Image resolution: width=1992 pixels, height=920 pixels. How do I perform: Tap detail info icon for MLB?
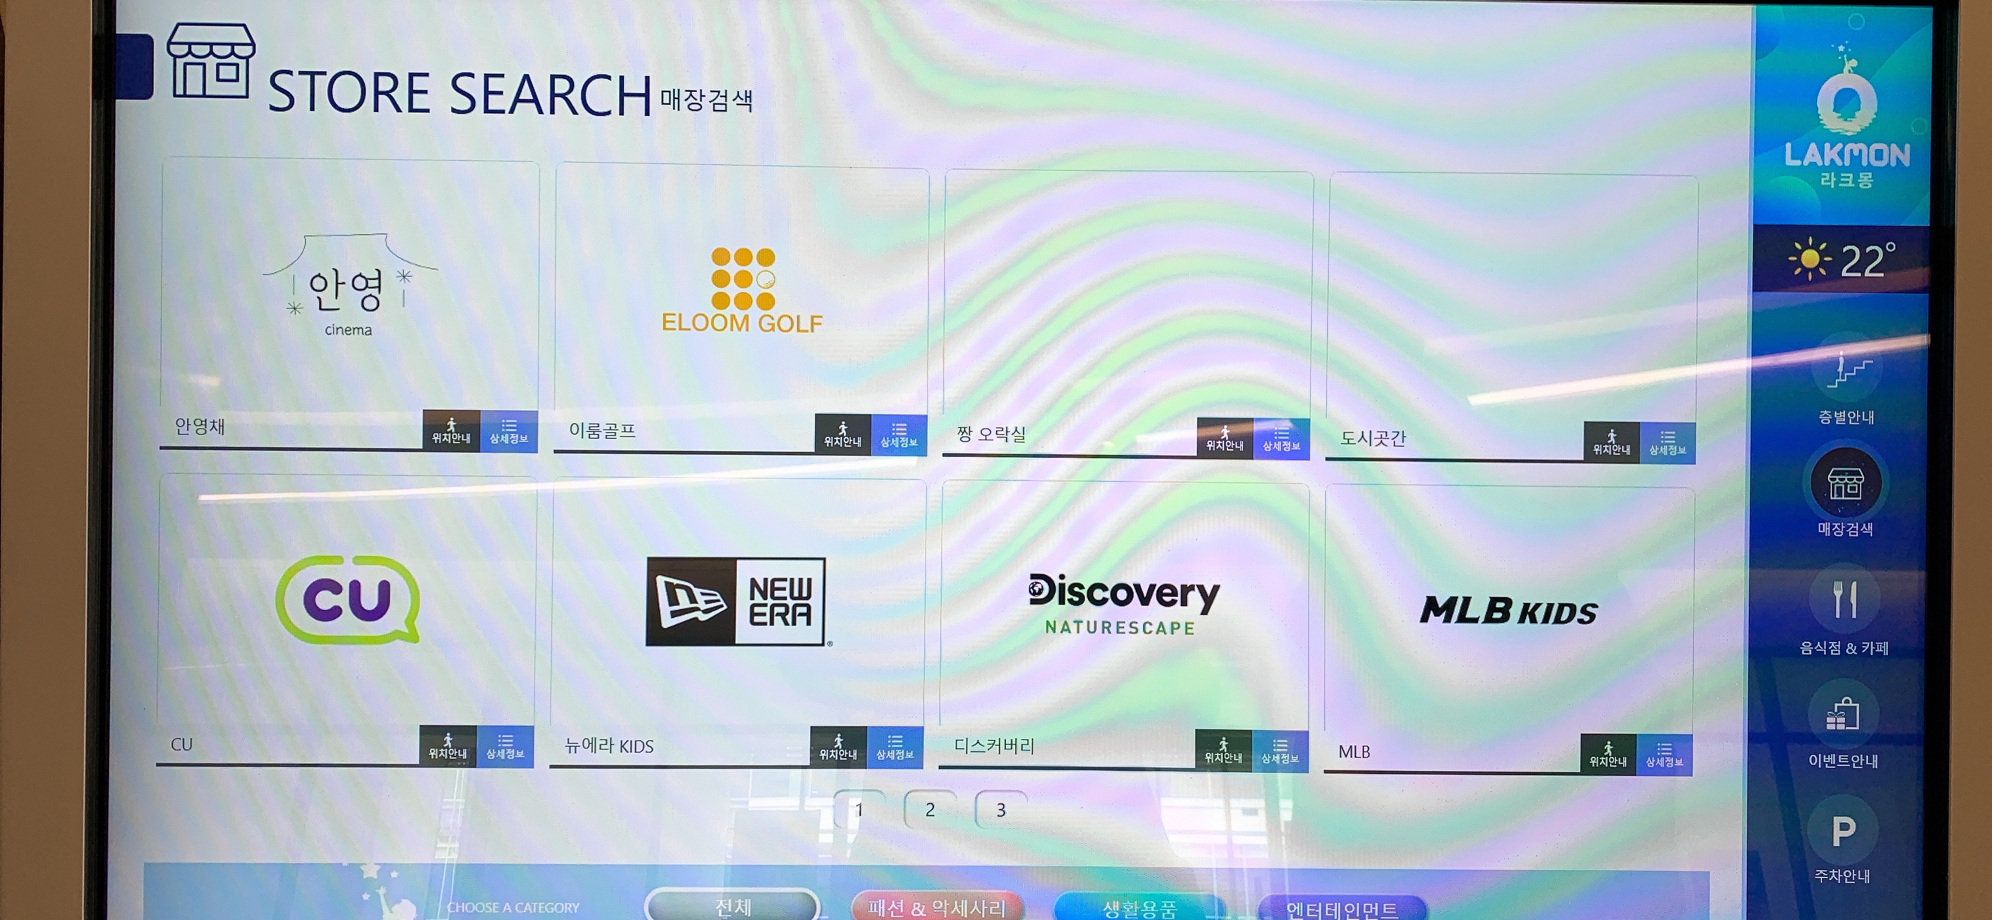point(1664,755)
